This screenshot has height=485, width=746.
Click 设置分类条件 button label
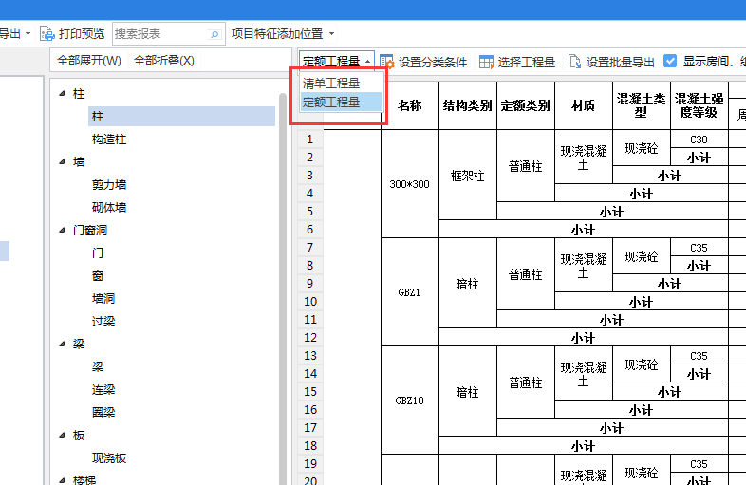pyautogui.click(x=433, y=62)
